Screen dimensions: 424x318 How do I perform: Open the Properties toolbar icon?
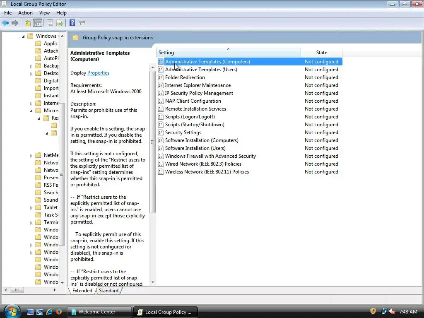tap(50, 23)
